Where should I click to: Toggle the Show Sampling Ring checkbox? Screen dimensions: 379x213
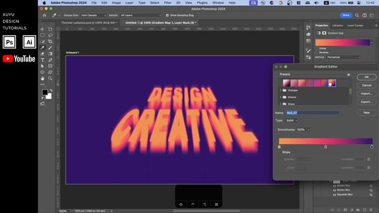point(167,15)
